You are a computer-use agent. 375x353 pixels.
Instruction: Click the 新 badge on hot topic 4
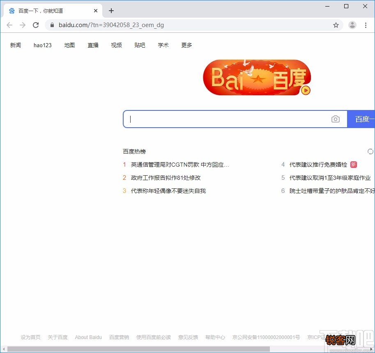click(354, 165)
